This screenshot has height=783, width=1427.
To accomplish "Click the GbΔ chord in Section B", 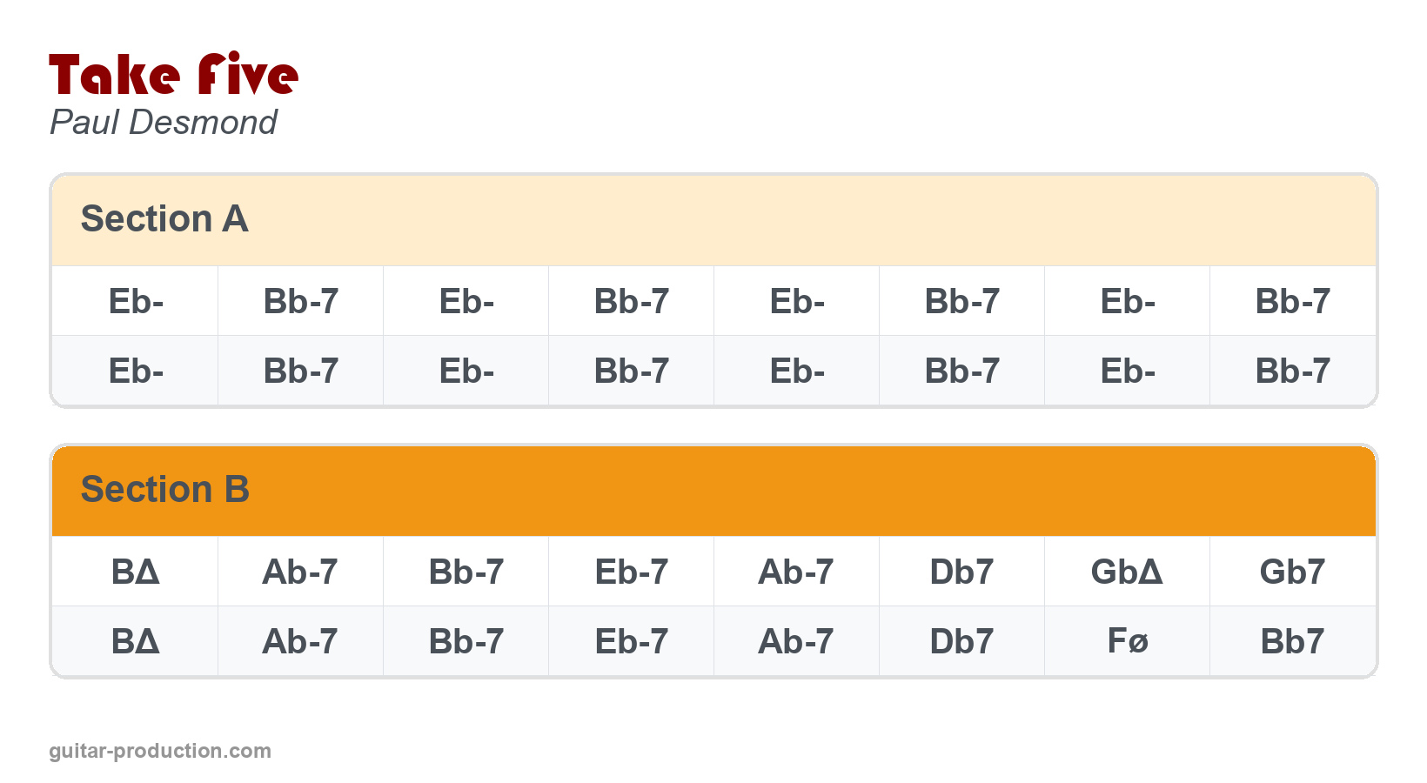I will pyautogui.click(x=1127, y=572).
